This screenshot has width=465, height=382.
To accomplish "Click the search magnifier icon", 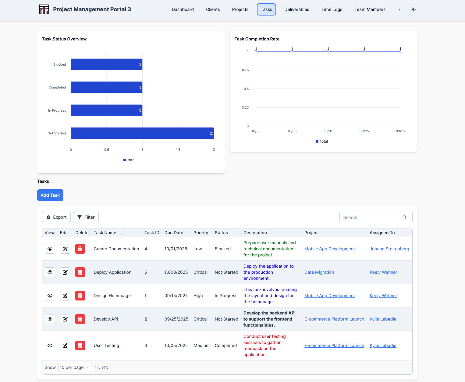I will [x=404, y=217].
